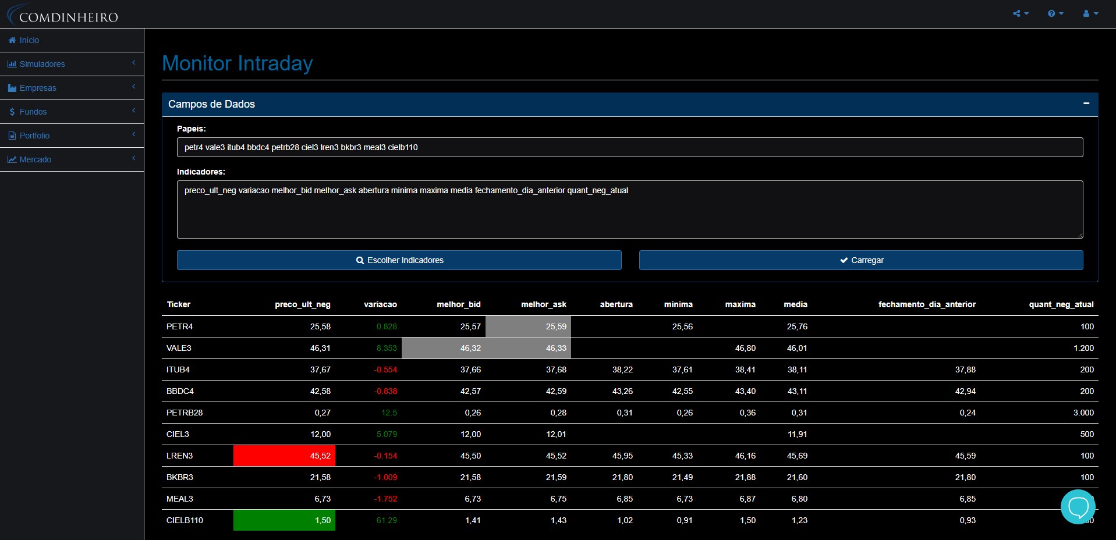Click the Monitor Intraday page title
Viewport: 1116px width, 540px height.
pyautogui.click(x=238, y=63)
